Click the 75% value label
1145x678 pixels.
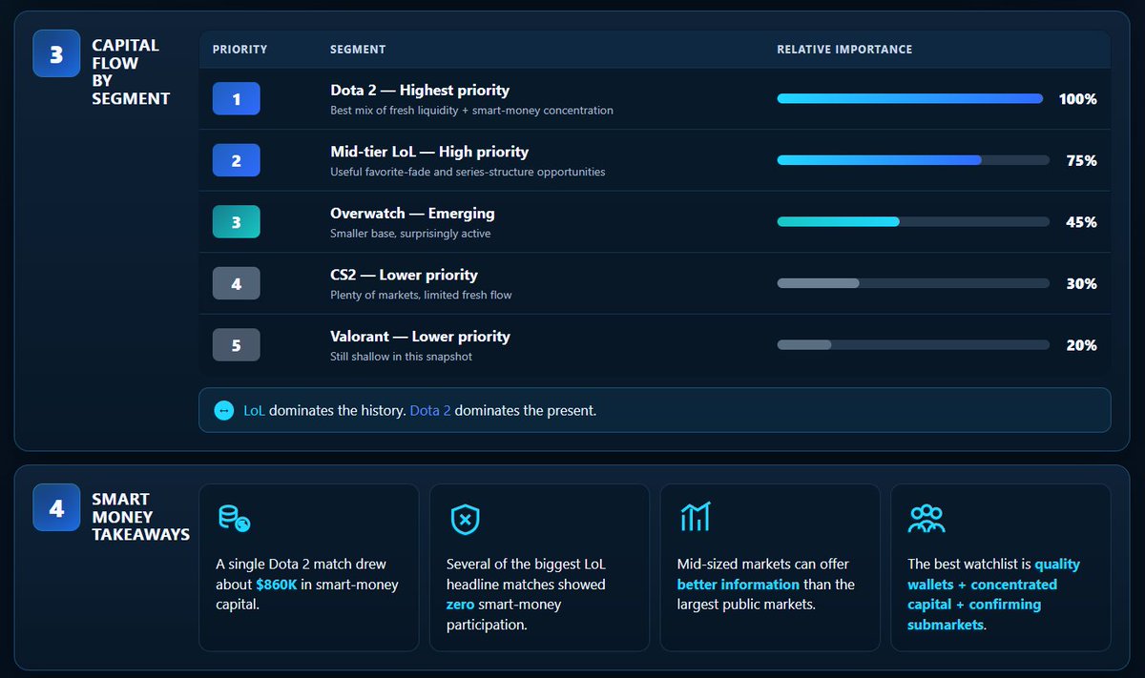(x=1081, y=161)
